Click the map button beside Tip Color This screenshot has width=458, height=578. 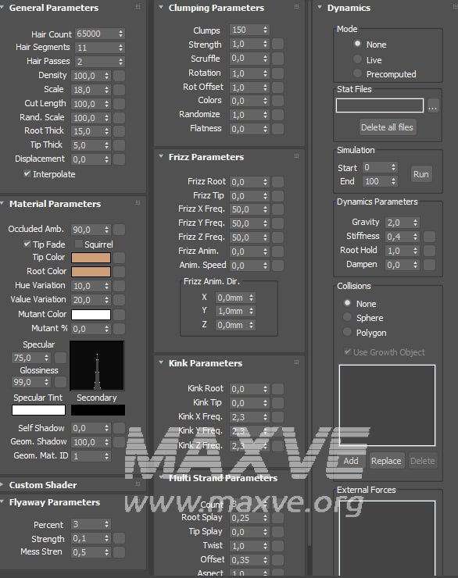pos(119,258)
